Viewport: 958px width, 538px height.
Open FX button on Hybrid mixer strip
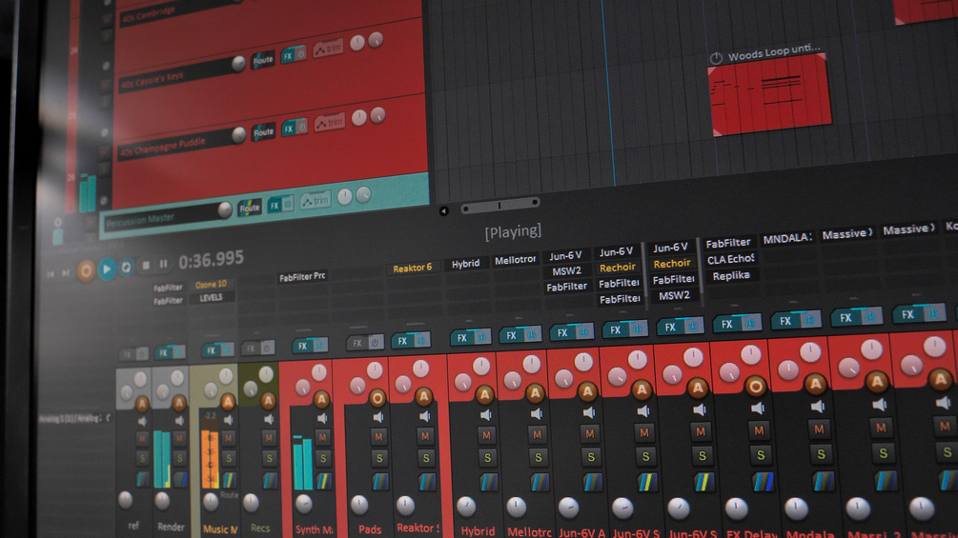tap(462, 337)
